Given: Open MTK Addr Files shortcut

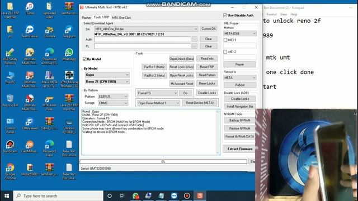Looking at the screenshot, I should [49, 102].
